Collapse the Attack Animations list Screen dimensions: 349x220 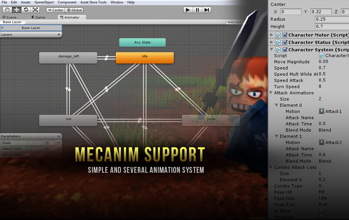pyautogui.click(x=271, y=93)
